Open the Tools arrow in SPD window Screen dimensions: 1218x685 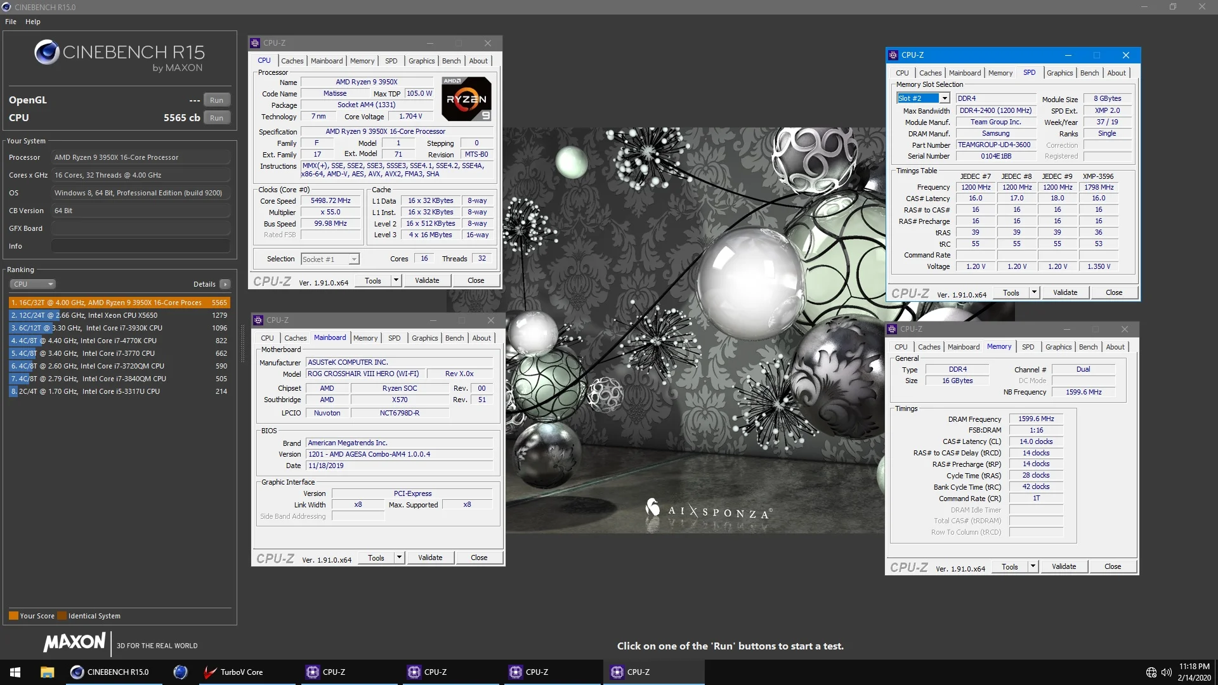tap(1034, 292)
